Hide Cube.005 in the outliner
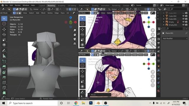 coord(183,19)
